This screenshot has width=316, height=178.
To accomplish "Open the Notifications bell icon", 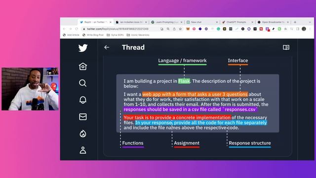I will point(83,100).
